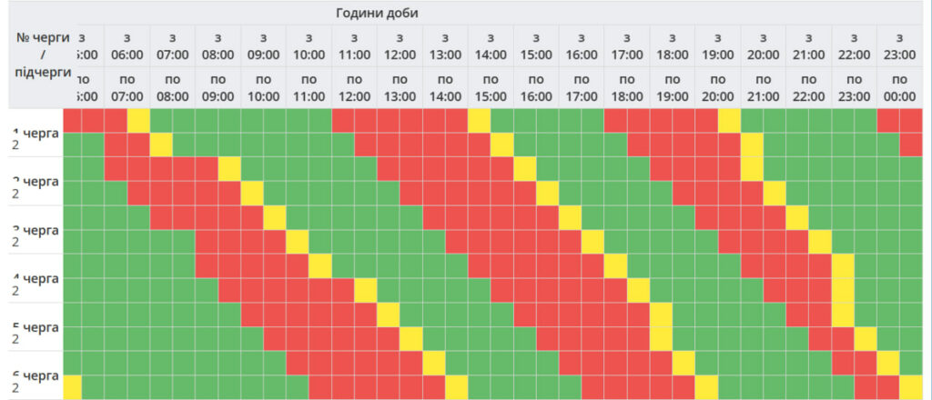Select the "з 23:00" column header

(899, 45)
